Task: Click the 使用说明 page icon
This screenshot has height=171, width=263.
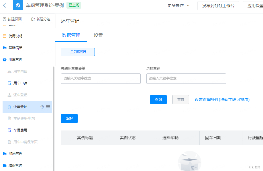Action: [5, 36]
